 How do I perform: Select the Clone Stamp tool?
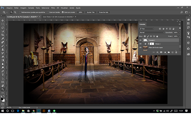point(3,50)
